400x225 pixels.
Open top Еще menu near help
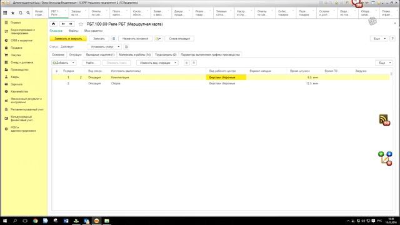(379, 39)
